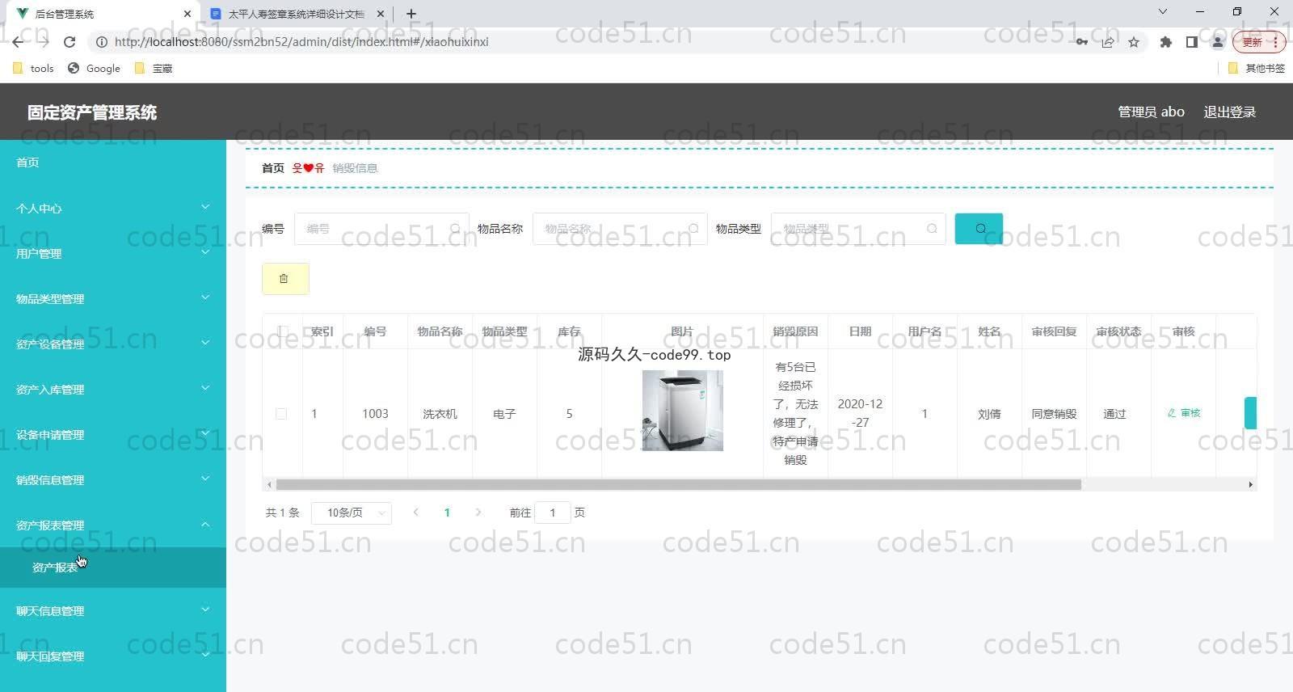Click the 同意销毁 review reply cell
The height and width of the screenshot is (692, 1293).
pyautogui.click(x=1054, y=414)
